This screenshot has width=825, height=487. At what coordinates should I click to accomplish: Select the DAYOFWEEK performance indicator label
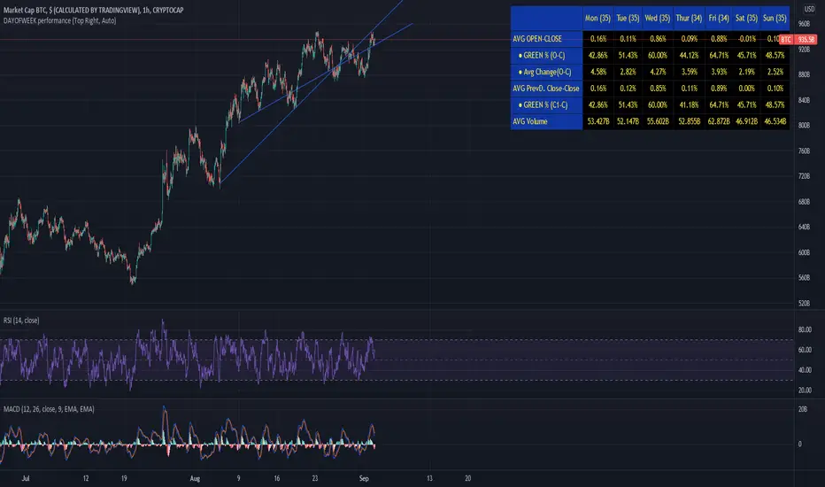(x=59, y=20)
